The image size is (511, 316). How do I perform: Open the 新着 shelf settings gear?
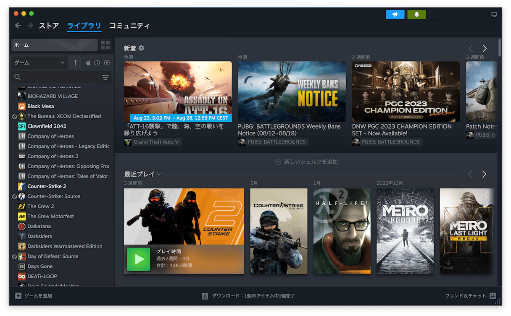(141, 48)
